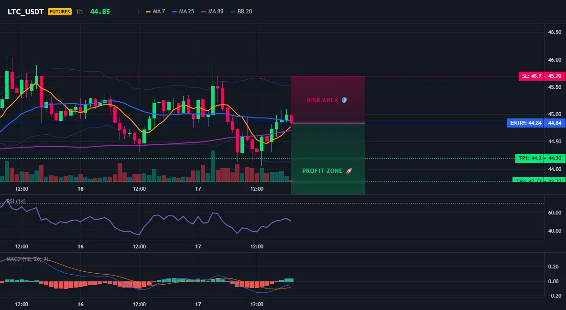Toggle the MA 25 legend item
Viewport: 566px width, 310px height.
pos(183,11)
